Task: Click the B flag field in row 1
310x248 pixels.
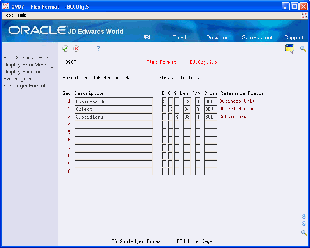Action: [164, 101]
